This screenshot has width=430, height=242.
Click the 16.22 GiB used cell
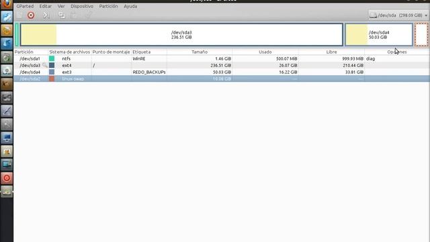click(288, 72)
